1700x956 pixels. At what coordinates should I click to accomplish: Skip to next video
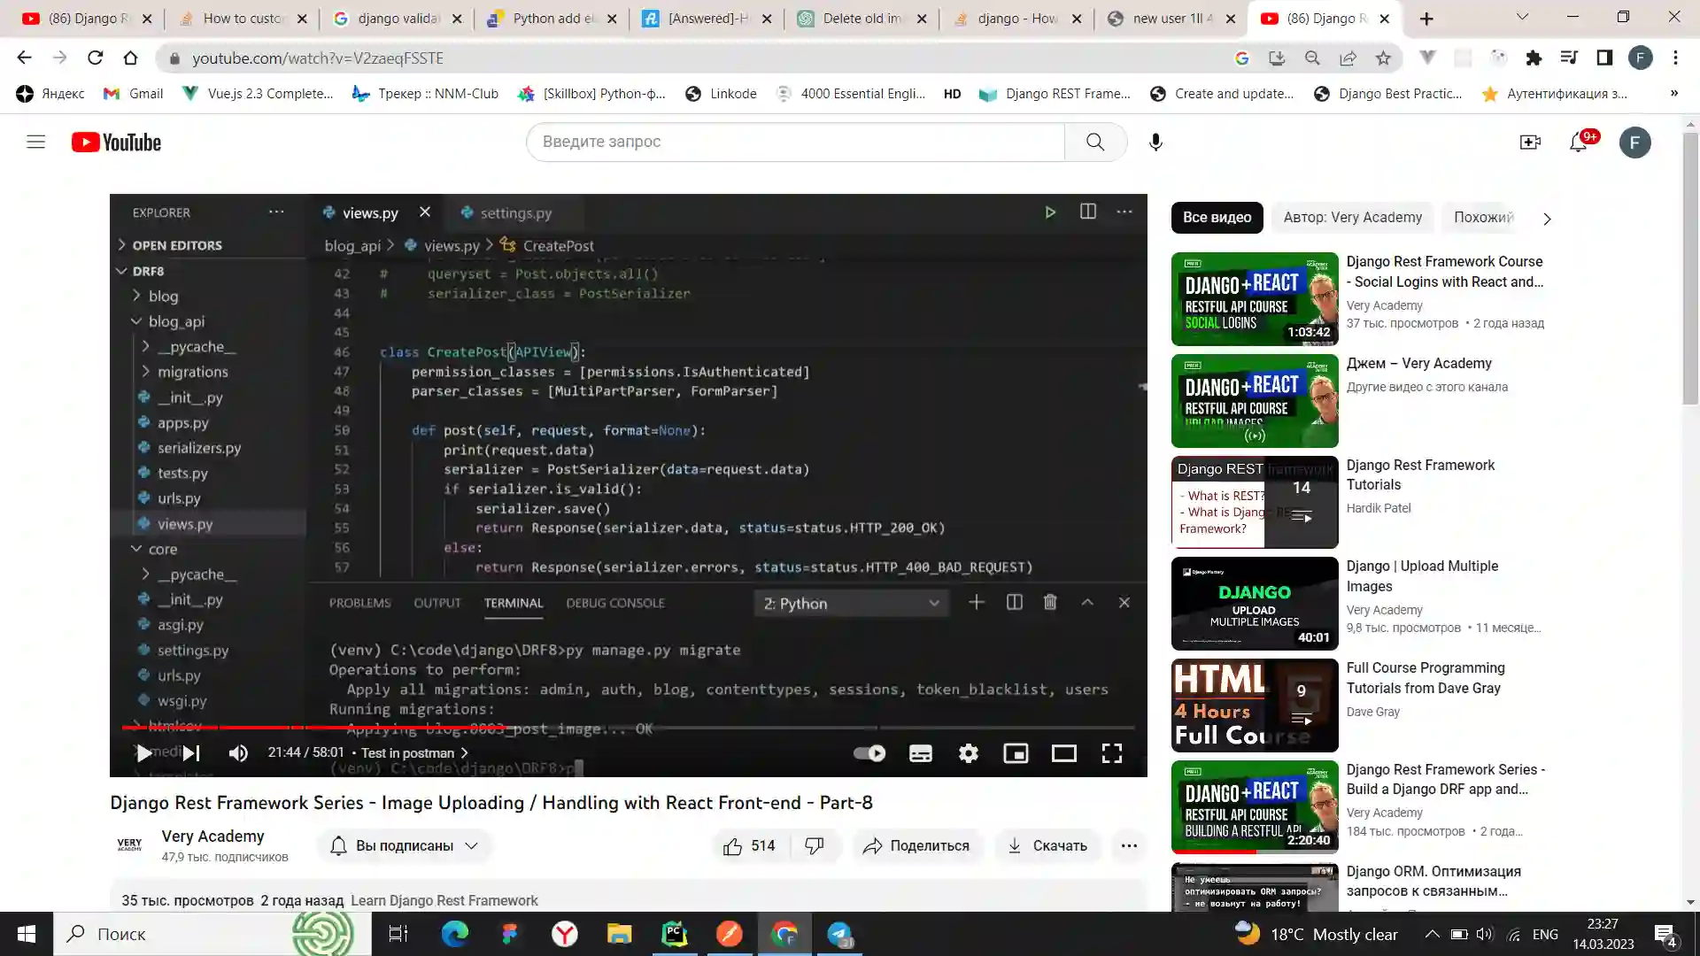pyautogui.click(x=191, y=753)
